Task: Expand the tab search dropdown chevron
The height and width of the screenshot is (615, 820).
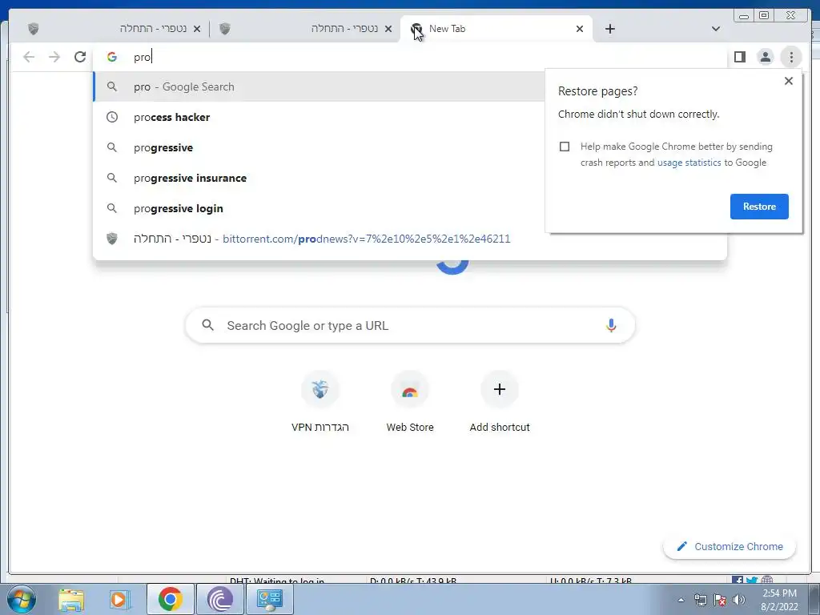Action: point(715,29)
